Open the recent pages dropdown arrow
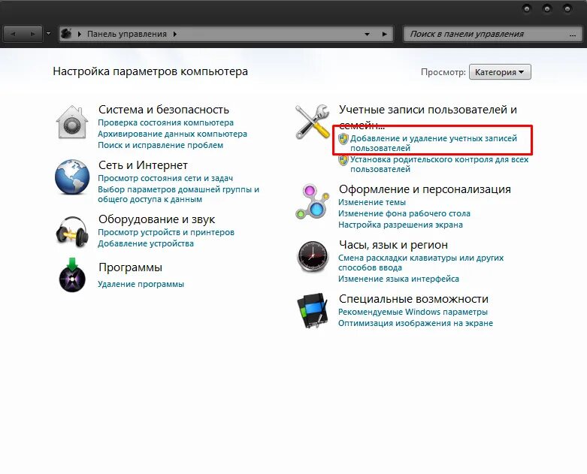The image size is (587, 474). click(x=49, y=34)
